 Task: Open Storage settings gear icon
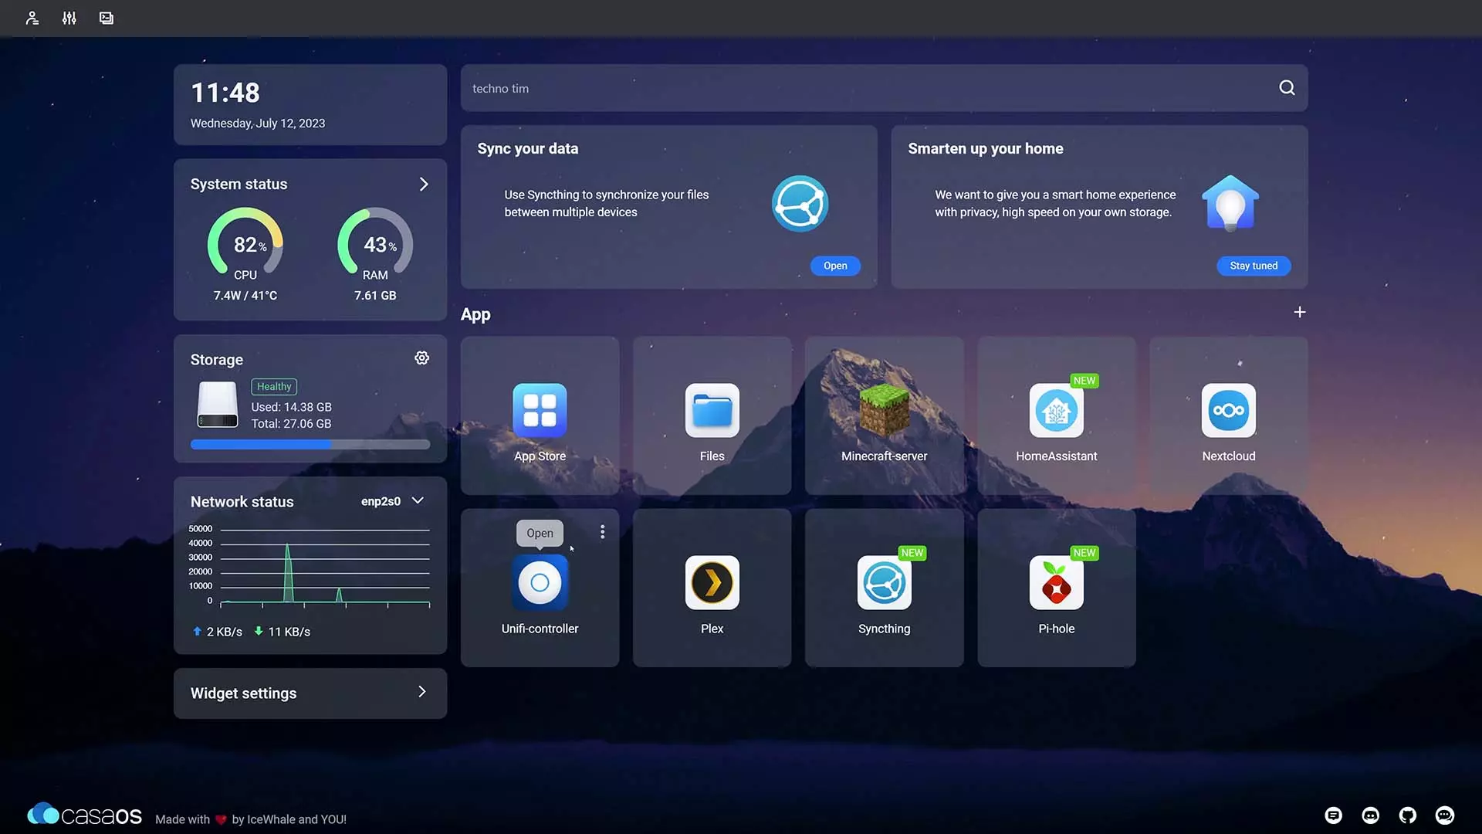click(421, 358)
